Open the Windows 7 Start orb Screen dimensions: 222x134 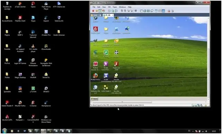5,131
